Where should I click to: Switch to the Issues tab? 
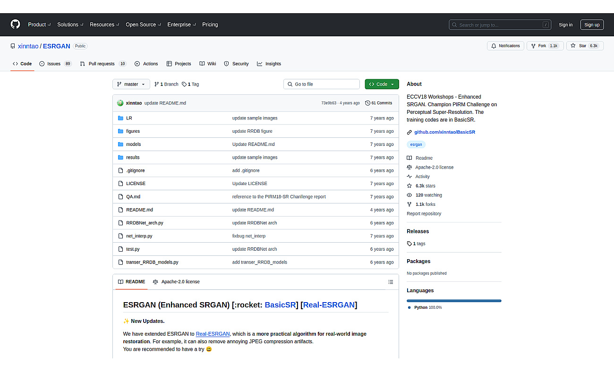coord(55,64)
